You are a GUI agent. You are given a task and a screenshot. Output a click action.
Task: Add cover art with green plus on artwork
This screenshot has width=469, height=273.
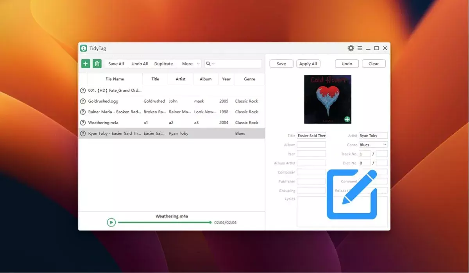(347, 119)
